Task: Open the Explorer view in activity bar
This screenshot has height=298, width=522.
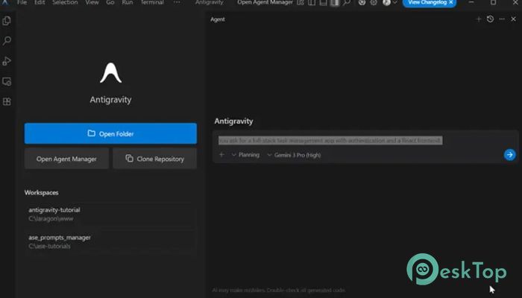Action: tap(7, 21)
